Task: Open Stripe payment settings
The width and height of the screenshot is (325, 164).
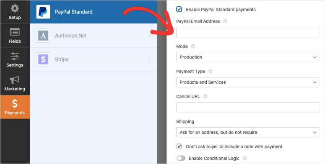Action: [x=94, y=59]
